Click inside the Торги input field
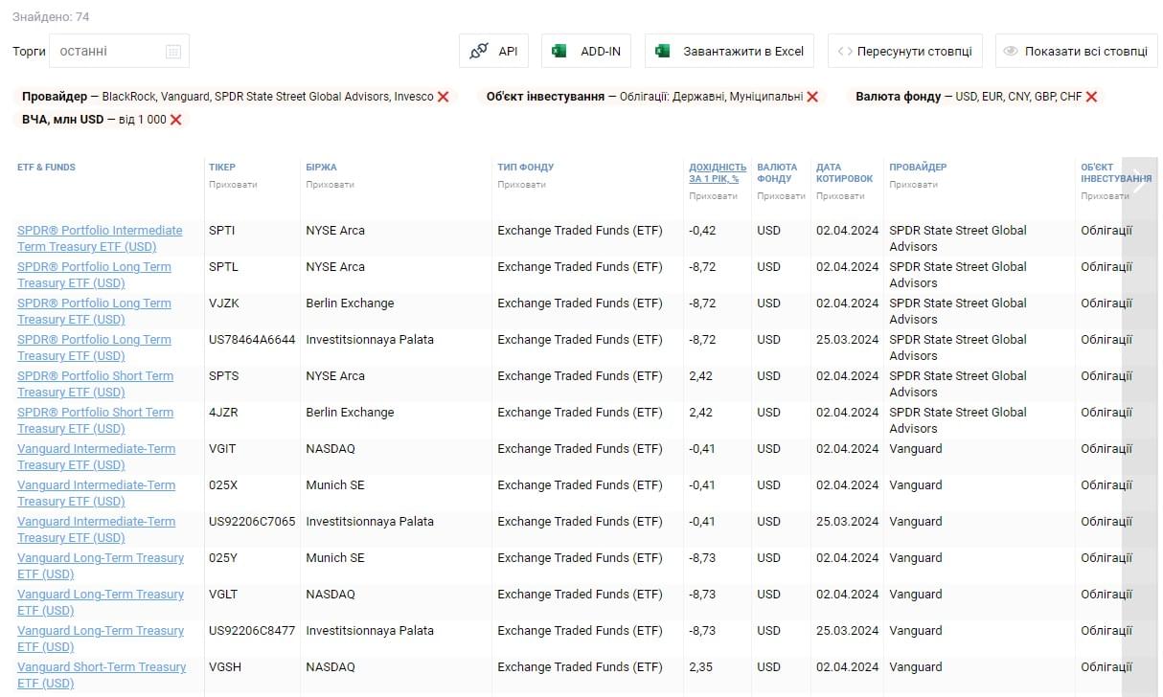 tap(105, 51)
